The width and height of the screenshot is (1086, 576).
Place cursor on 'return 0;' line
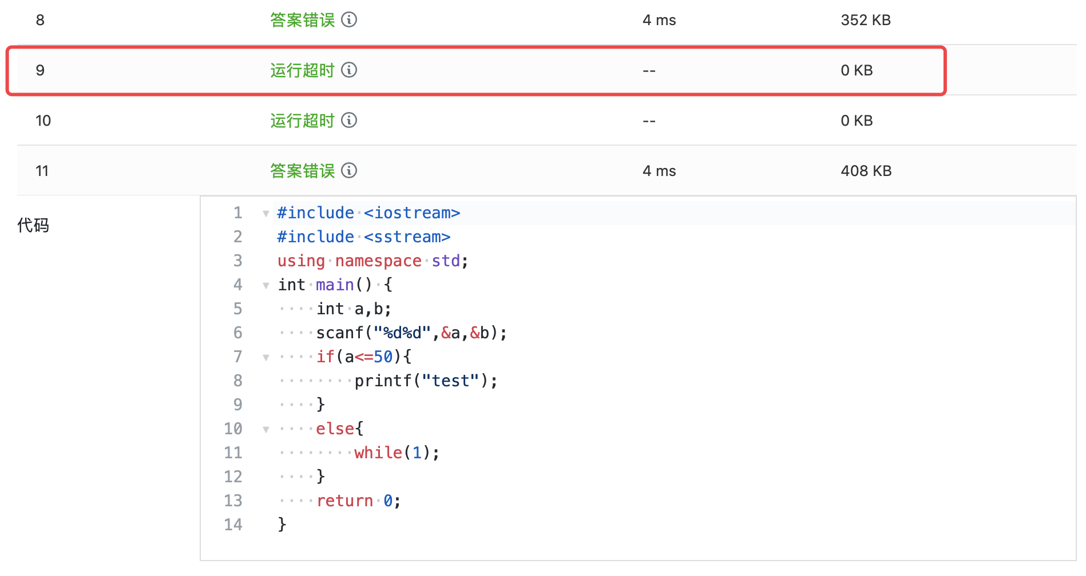(359, 501)
